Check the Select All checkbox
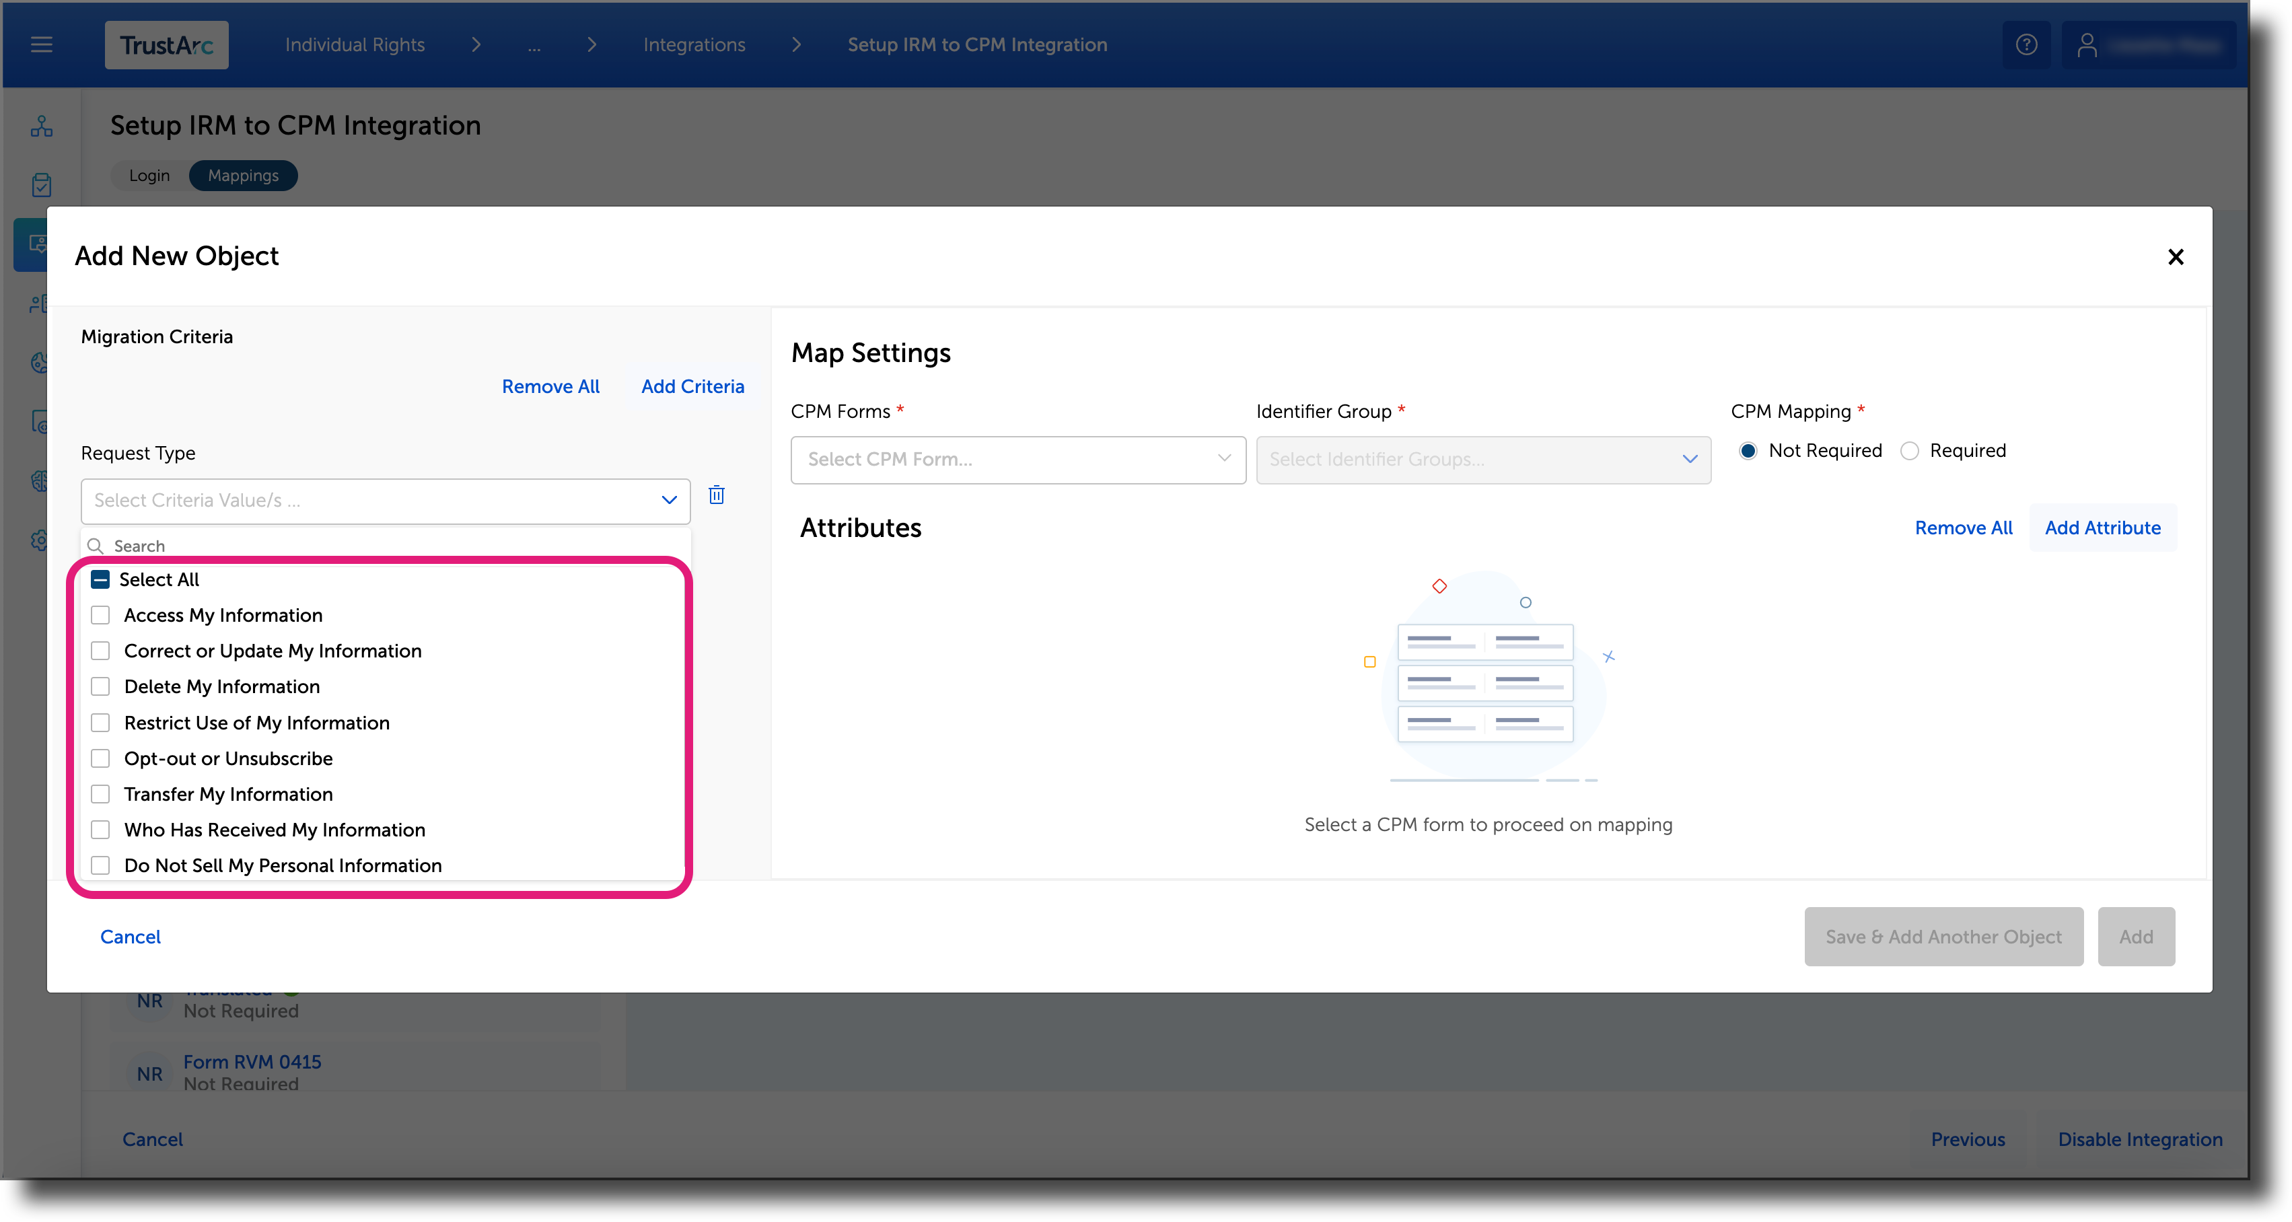Image resolution: width=2292 pixels, height=1222 pixels. [100, 579]
